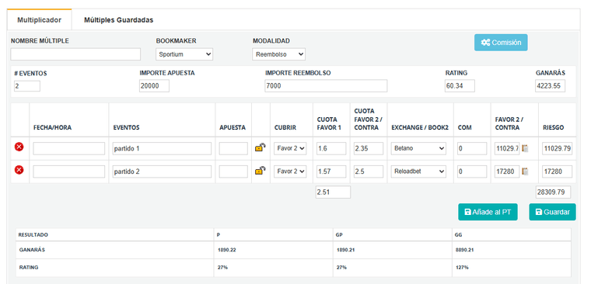The height and width of the screenshot is (284, 591).
Task: Toggle the padlock icon for partido 2
Action: coord(260,171)
